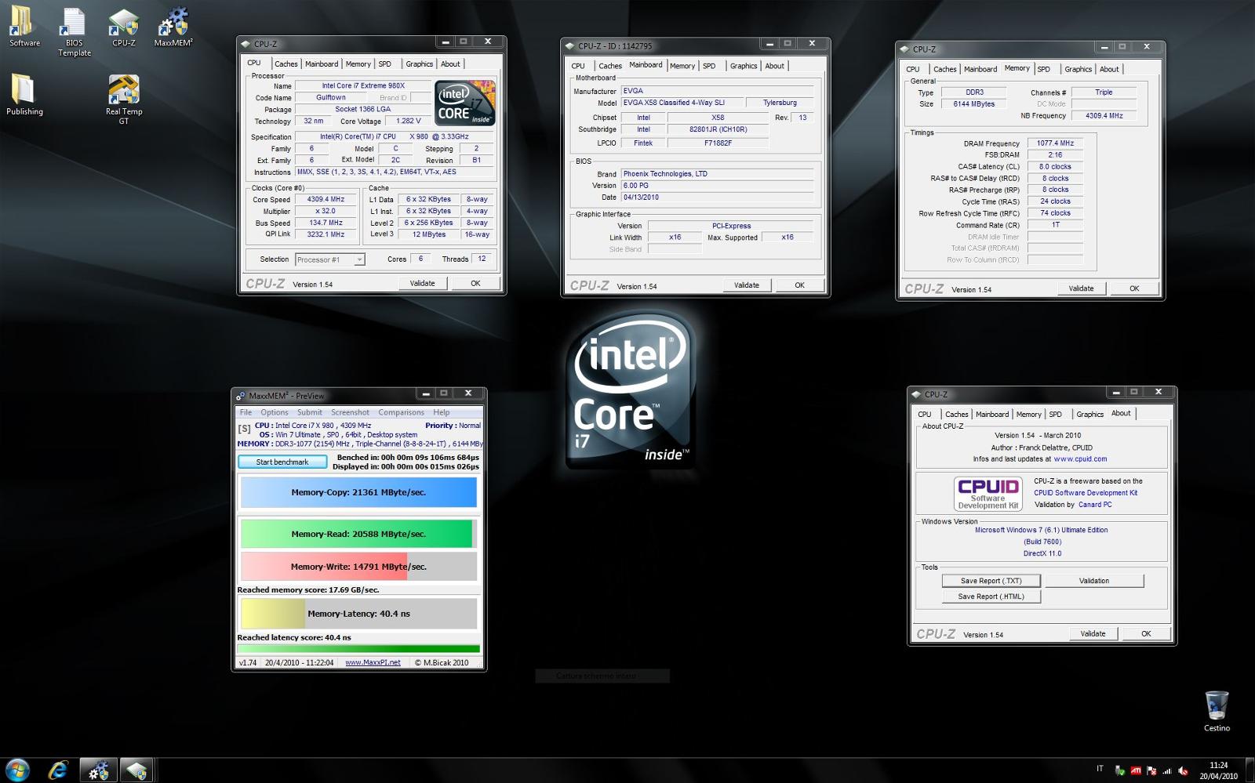The height and width of the screenshot is (783, 1255).
Task: Open the Publishing folder on desktop
Action: (x=24, y=95)
